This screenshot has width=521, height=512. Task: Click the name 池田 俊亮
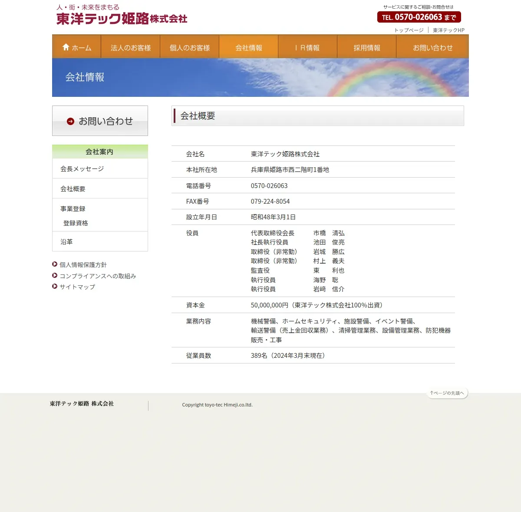point(329,242)
